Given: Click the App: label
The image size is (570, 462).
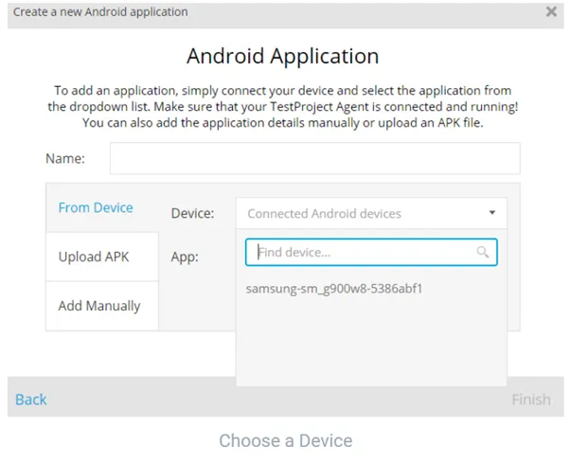Looking at the screenshot, I should [x=185, y=257].
